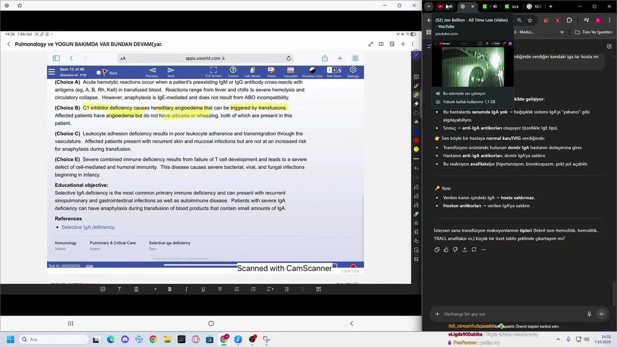Switch to the YouTube tab
Viewport: 617px width, 347px height.
444,6
